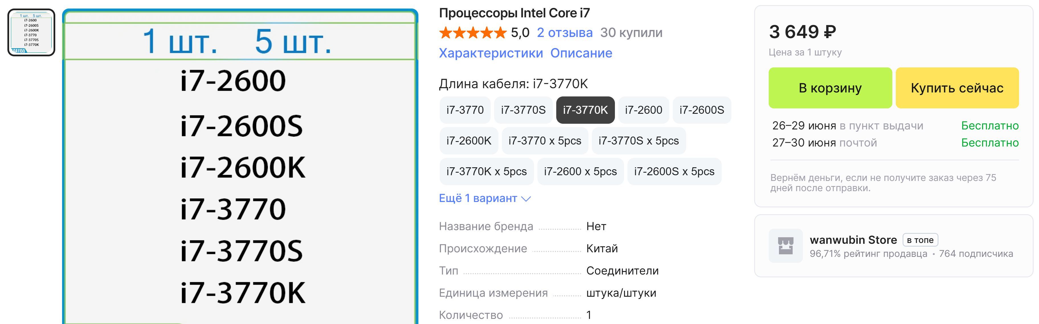Click the 'Длина кабеля: i7-3770K' label

pyautogui.click(x=514, y=84)
